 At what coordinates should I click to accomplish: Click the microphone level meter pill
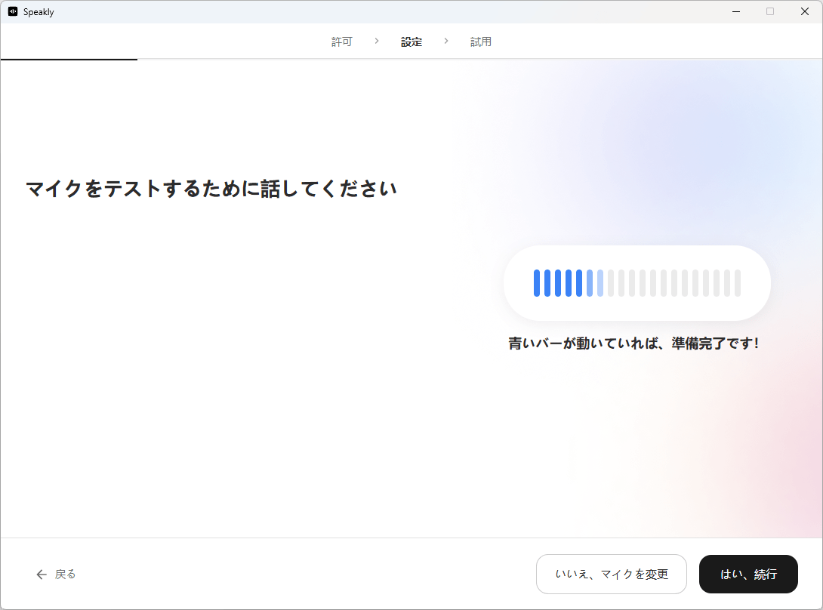[637, 283]
